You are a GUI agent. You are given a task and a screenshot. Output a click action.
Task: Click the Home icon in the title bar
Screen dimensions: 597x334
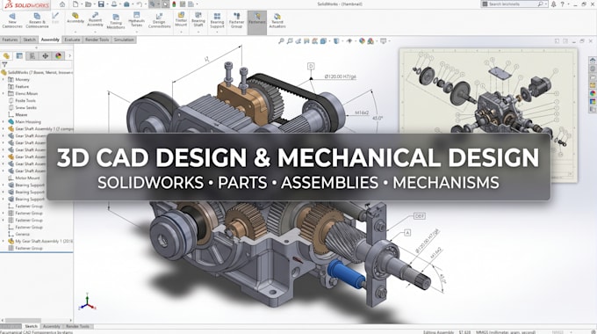pyautogui.click(x=62, y=4)
